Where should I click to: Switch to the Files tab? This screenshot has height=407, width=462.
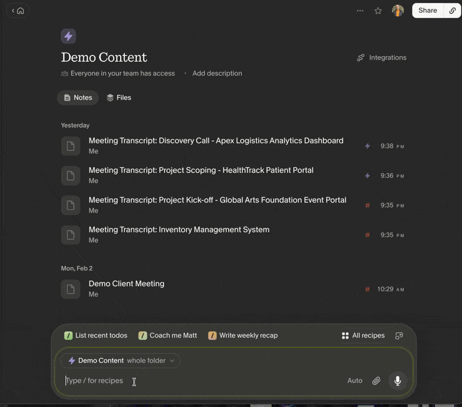click(119, 98)
